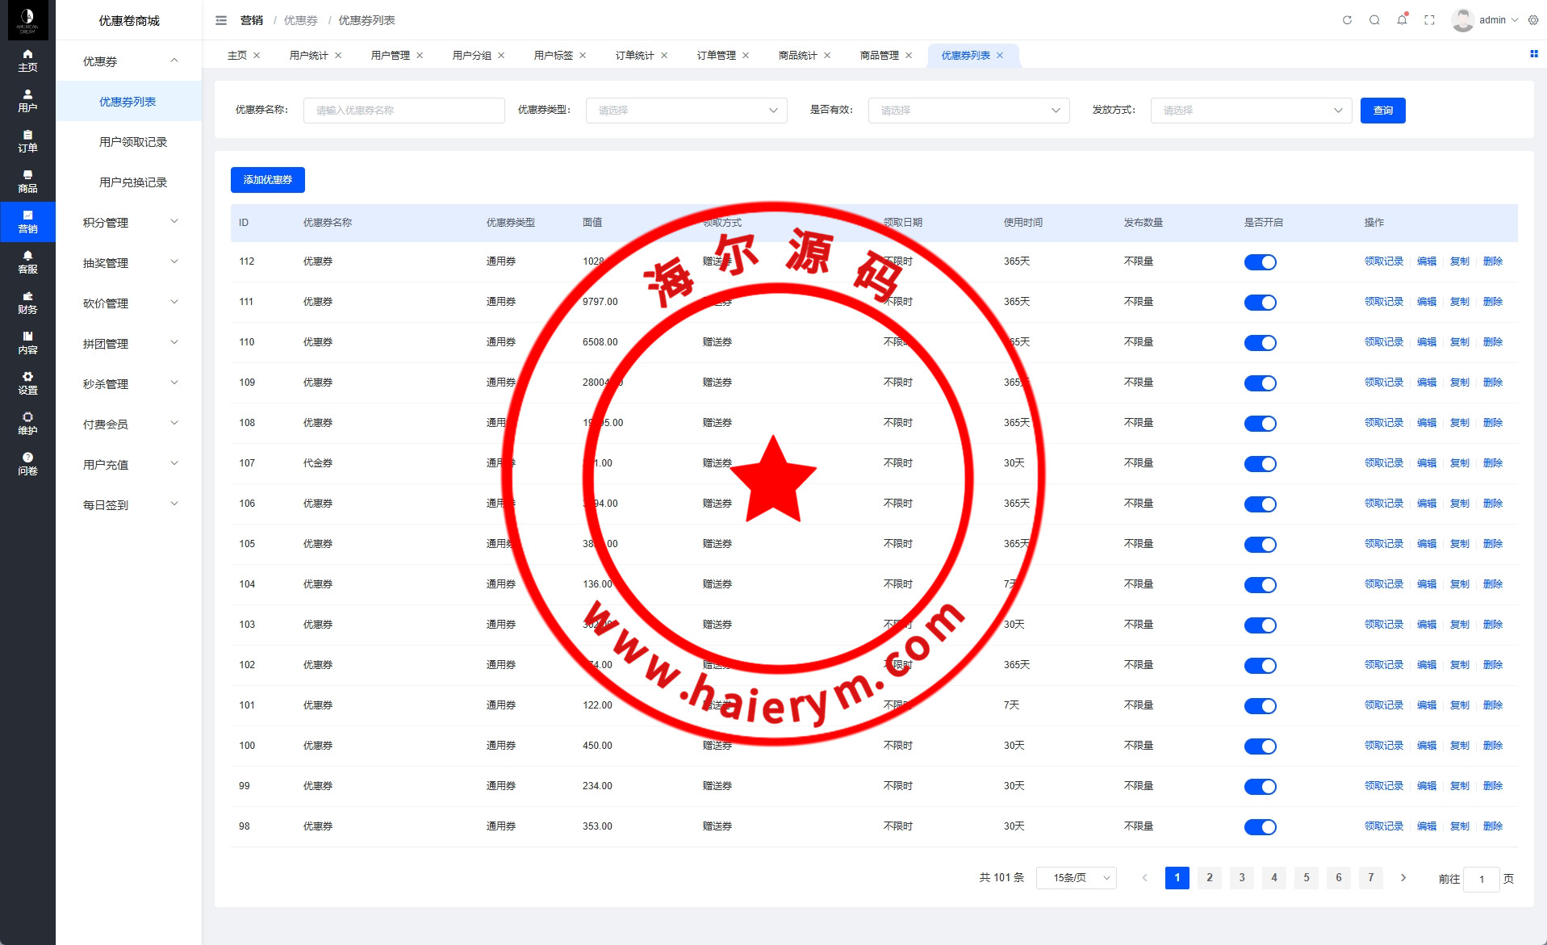Click the search magnifier icon in header

(x=1374, y=20)
